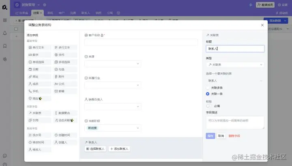Select the 关联多条 radio option
Screen dimensions: 292x166
(208, 88)
